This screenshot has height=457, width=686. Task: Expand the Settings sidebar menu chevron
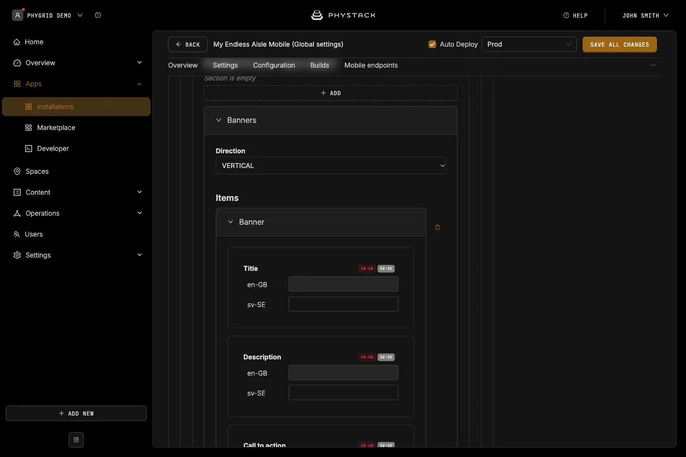140,255
